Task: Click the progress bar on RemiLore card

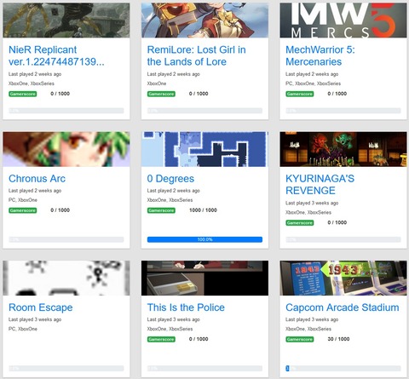Action: pyautogui.click(x=204, y=111)
